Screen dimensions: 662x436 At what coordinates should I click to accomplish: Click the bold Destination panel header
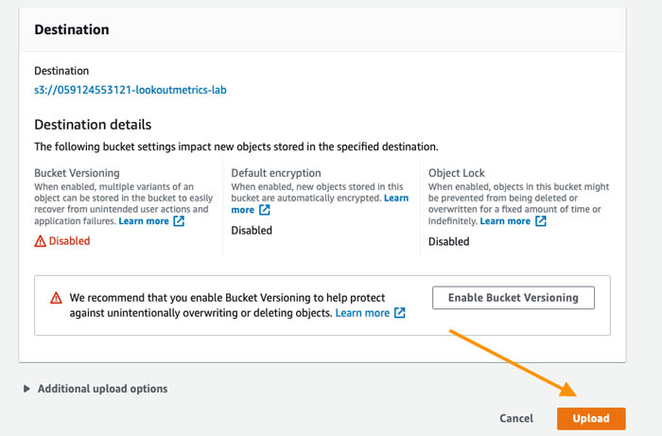point(72,29)
